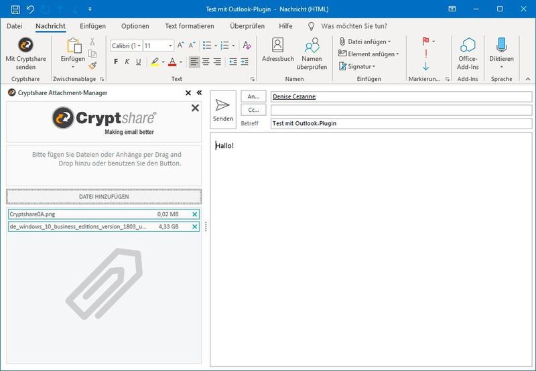Switch to the Einfügen tab
536x371 pixels.
pyautogui.click(x=92, y=26)
